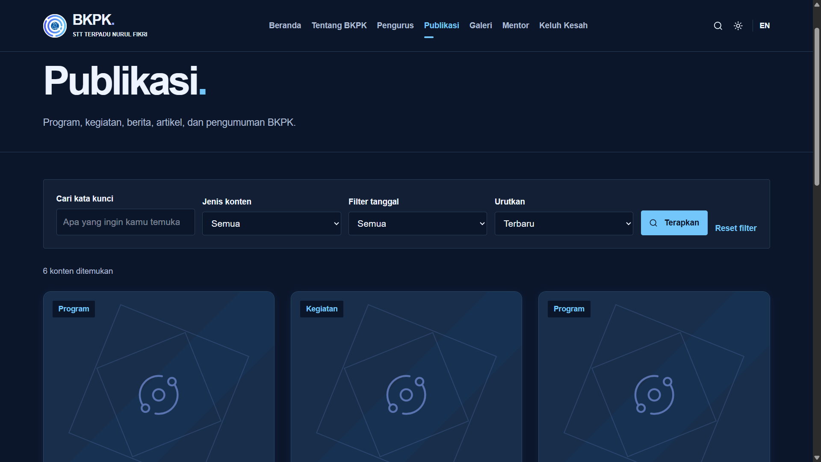Open Keluh Kesah menu item
This screenshot has height=462, width=821.
tap(563, 26)
